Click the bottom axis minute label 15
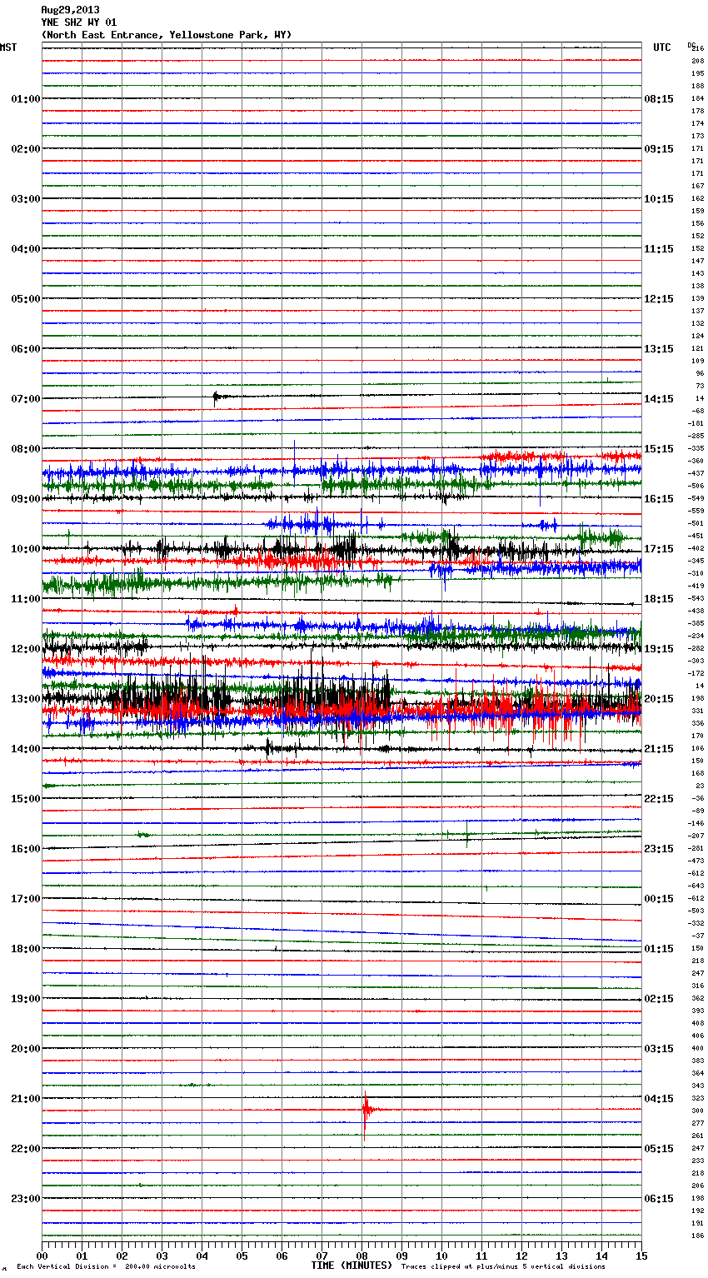 (641, 1256)
